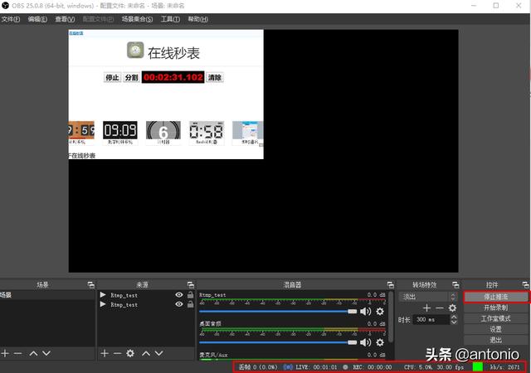Click the 停止推流 button

coord(495,296)
